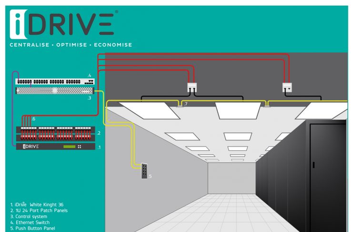Click the green indicator on iDRIVE unit

(70, 147)
